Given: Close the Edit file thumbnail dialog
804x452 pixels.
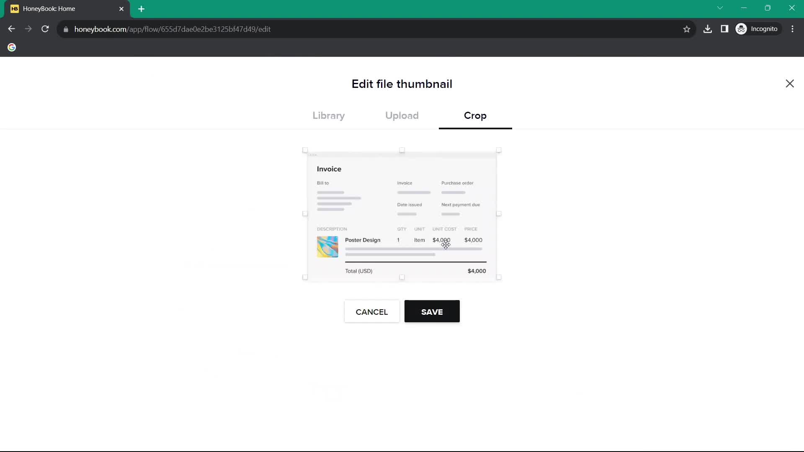Looking at the screenshot, I should [790, 84].
